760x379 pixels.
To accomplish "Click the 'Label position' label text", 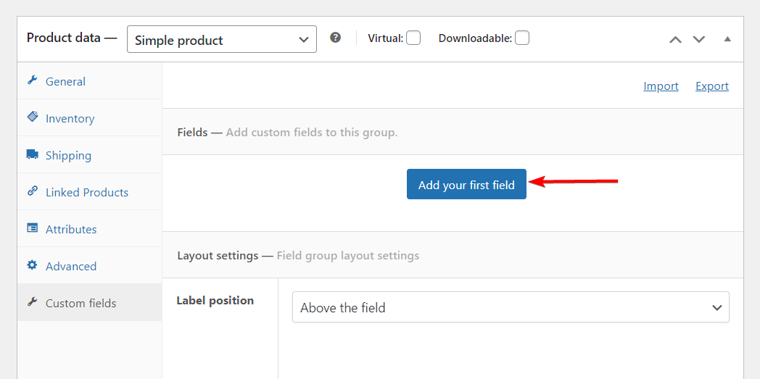I will [x=215, y=300].
